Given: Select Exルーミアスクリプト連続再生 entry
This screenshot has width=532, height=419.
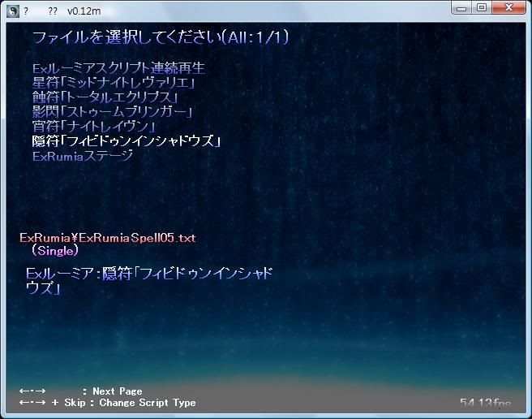Looking at the screenshot, I should (x=118, y=68).
